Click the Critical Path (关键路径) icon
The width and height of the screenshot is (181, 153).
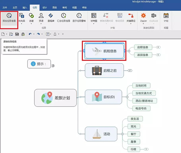click(131, 15)
